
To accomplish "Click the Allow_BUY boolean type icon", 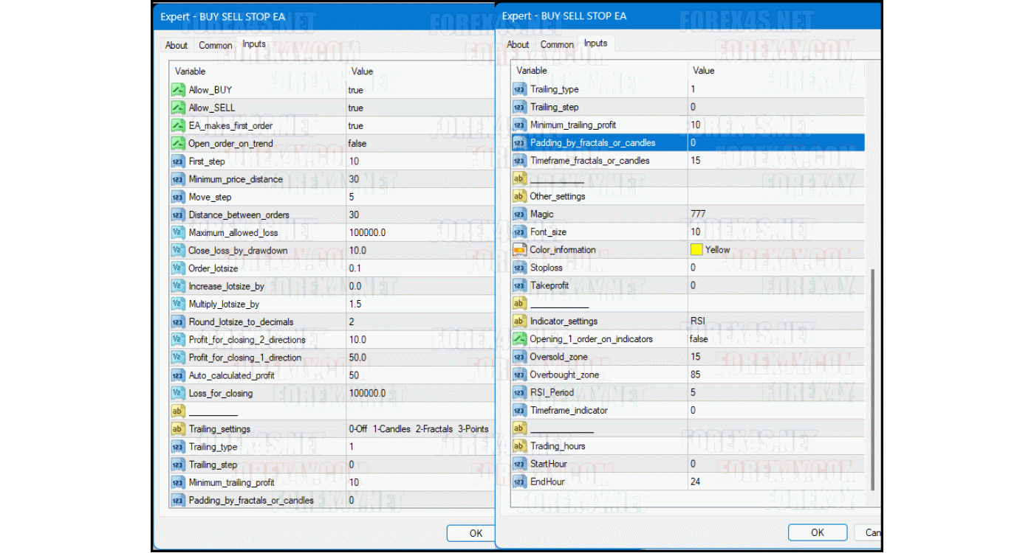I will pos(178,90).
